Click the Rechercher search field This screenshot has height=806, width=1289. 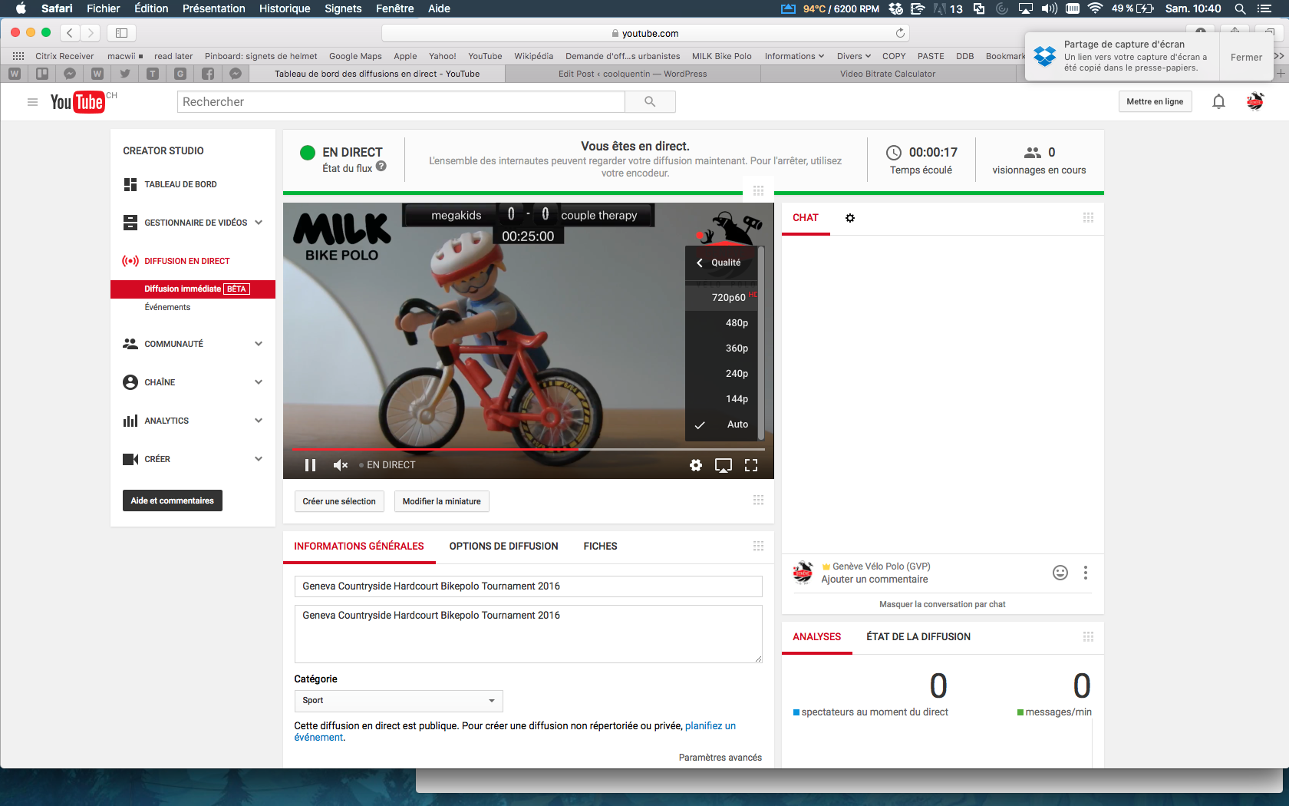pyautogui.click(x=401, y=102)
